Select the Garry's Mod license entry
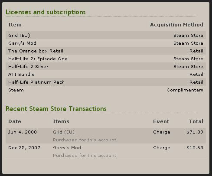This screenshot has height=176, width=212. click(106, 43)
